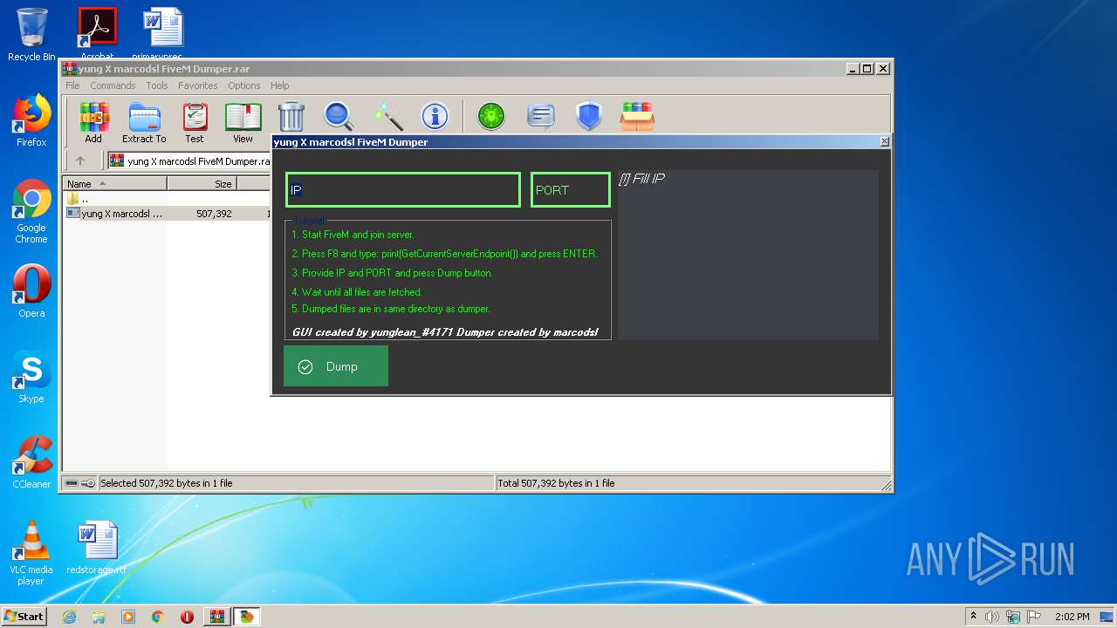Click the Find magnifier toolbar icon
The height and width of the screenshot is (628, 1117).
tap(339, 117)
